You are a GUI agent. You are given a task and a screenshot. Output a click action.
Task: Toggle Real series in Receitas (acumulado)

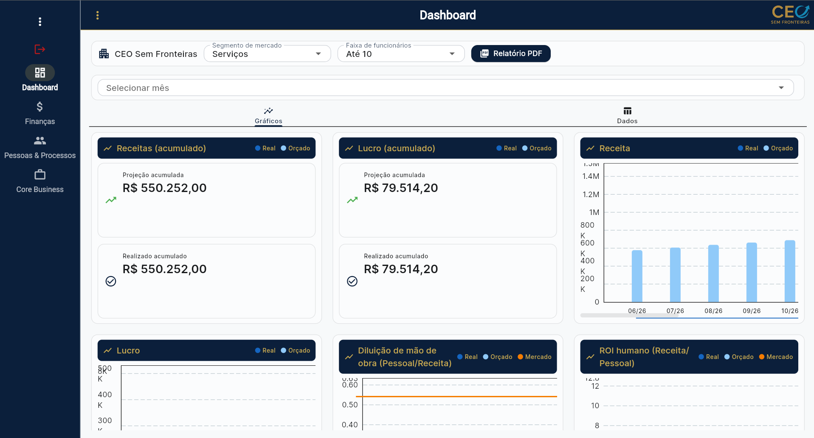[265, 148]
